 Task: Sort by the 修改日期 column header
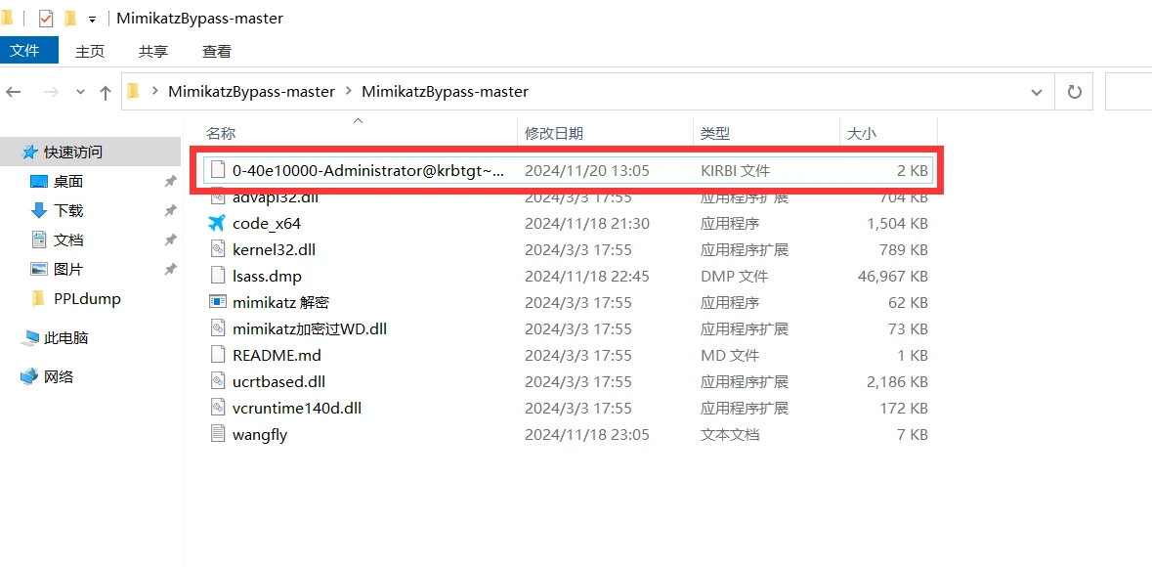[x=554, y=133]
